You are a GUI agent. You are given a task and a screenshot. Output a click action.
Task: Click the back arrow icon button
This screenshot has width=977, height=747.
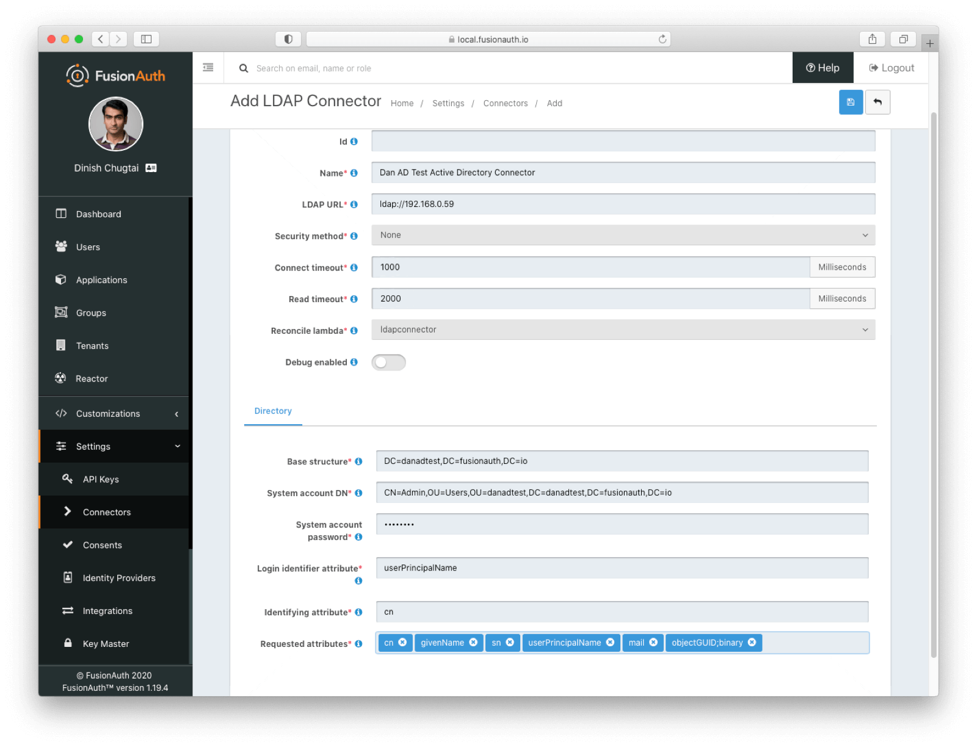(x=877, y=102)
